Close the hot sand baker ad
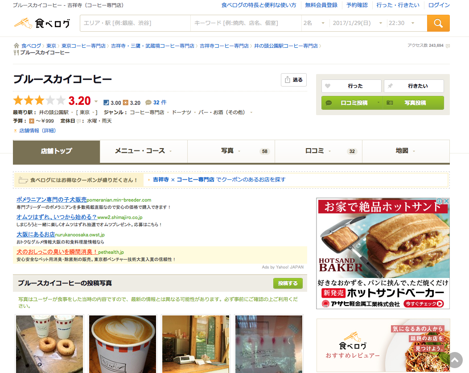The height and width of the screenshot is (373, 469). 446,201
